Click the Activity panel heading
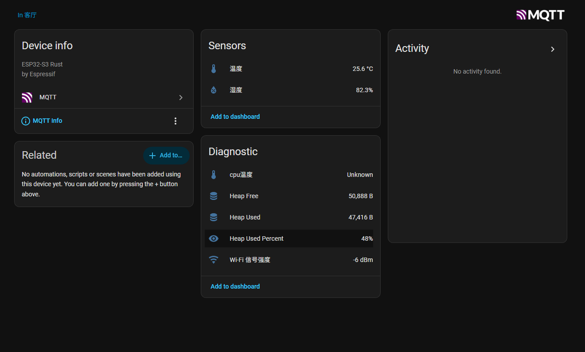This screenshot has height=352, width=585. click(x=412, y=48)
